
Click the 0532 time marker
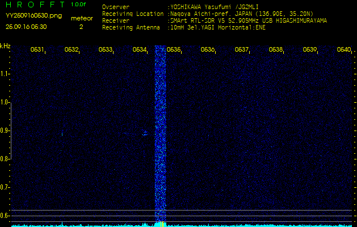click(72, 49)
